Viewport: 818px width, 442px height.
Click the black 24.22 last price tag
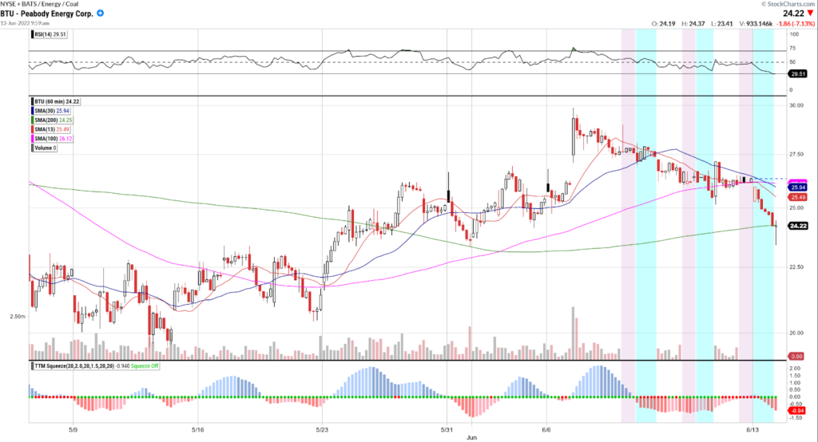[x=798, y=226]
